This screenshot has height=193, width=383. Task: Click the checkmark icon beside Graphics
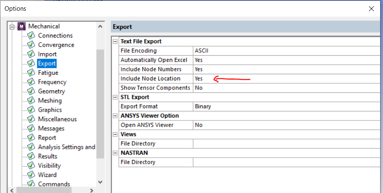pos(31,110)
